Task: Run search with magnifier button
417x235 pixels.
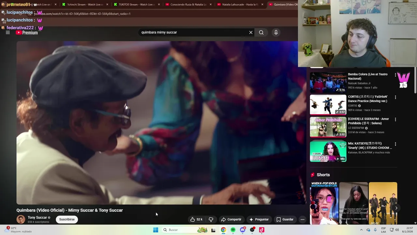Action: point(261,32)
